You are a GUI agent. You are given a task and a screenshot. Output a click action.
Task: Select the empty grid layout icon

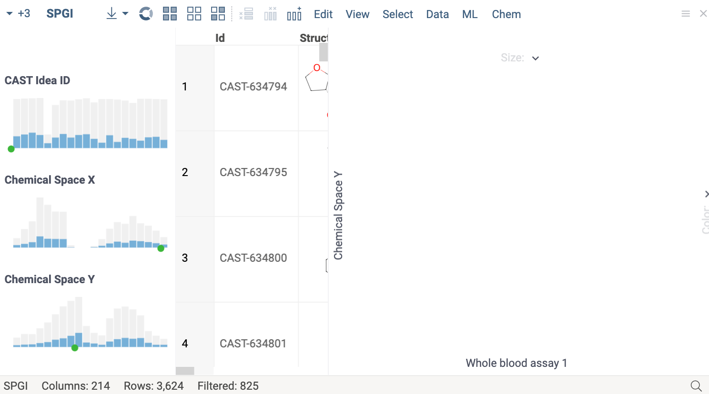click(x=194, y=13)
